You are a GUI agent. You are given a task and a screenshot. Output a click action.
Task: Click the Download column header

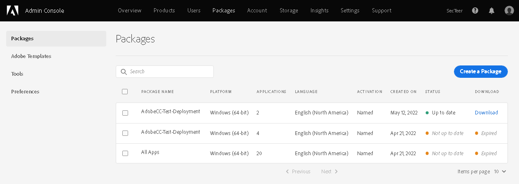(x=487, y=92)
